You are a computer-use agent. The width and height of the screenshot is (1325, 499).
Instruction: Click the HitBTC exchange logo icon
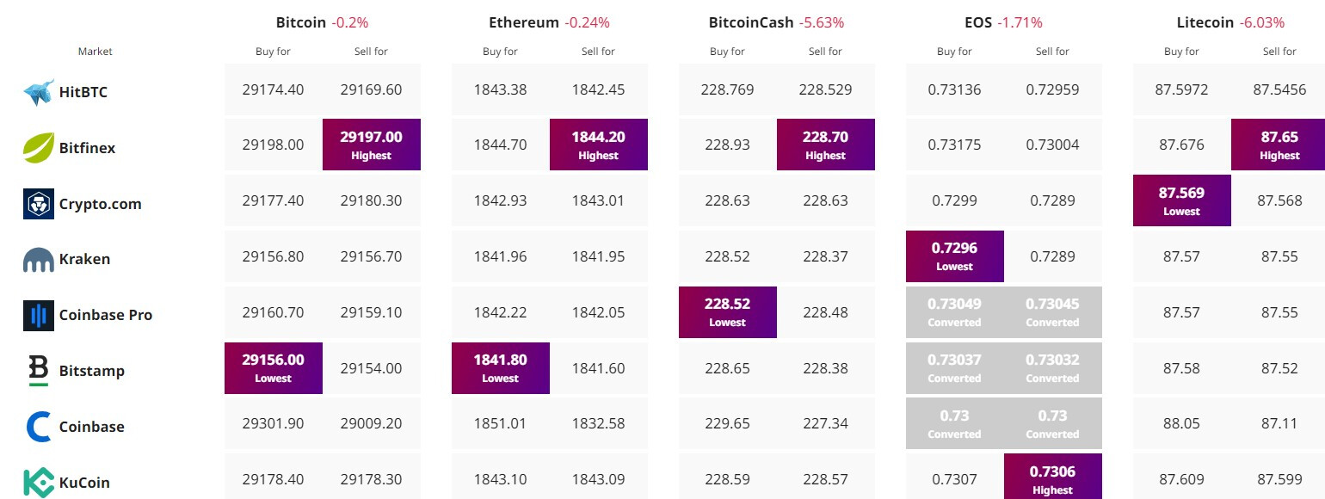(39, 92)
